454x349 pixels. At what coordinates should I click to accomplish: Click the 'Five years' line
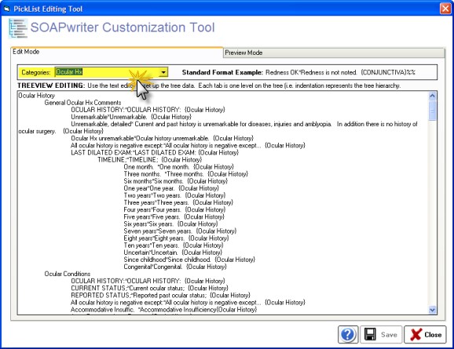pos(174,217)
